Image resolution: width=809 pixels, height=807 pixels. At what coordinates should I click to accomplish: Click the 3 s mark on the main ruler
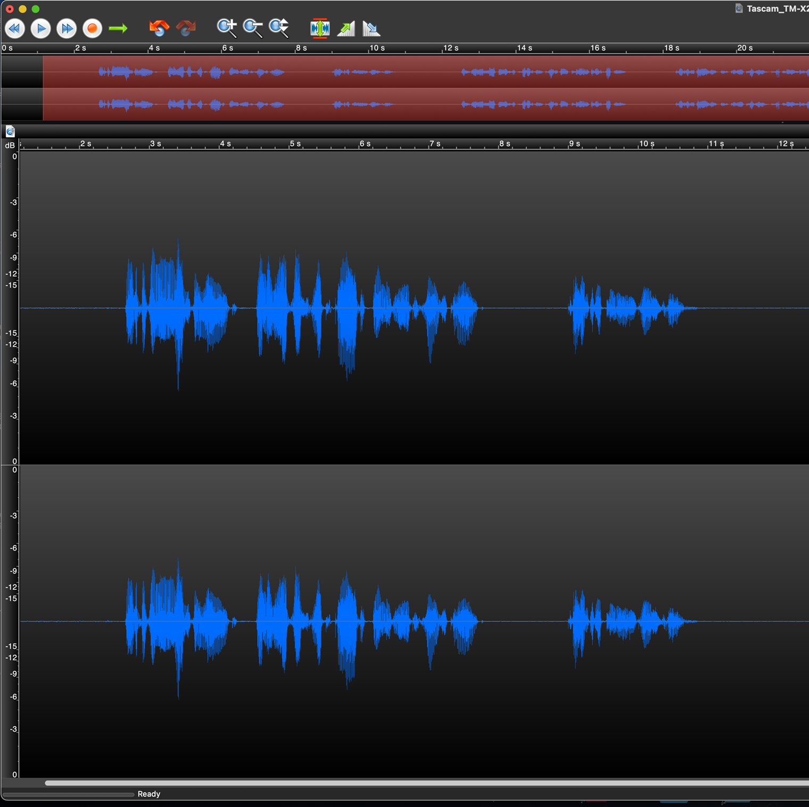(155, 144)
